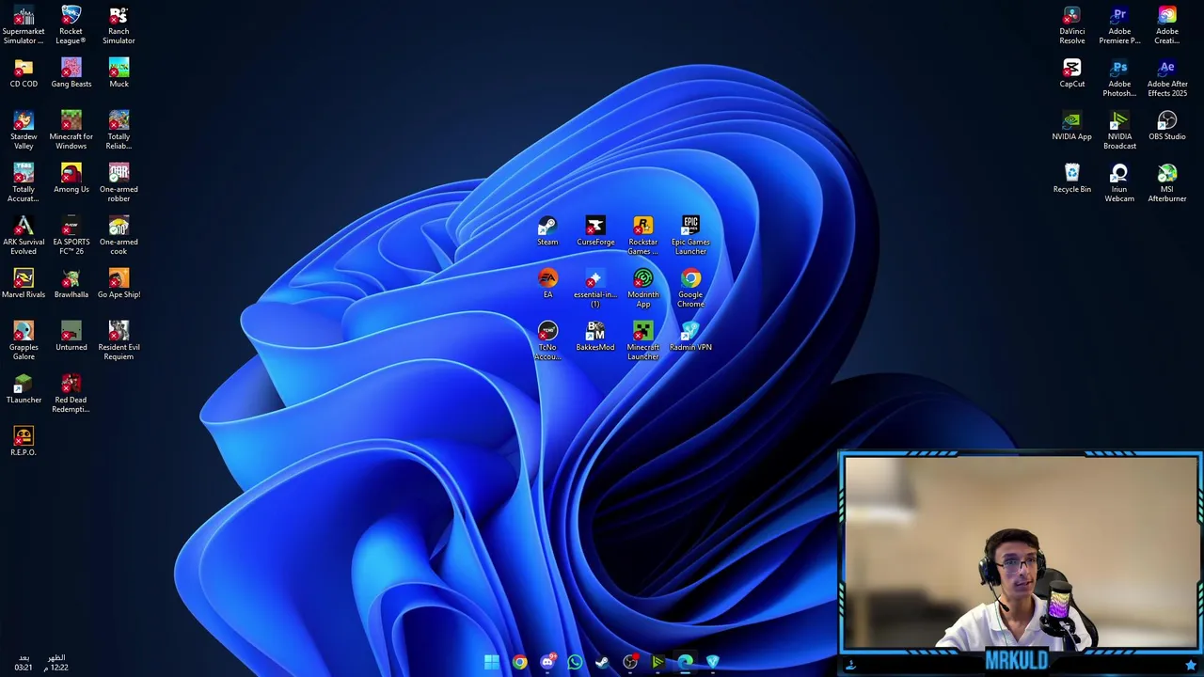Screen dimensions: 1204x677
Task: Select the NVIDIA Broadcast desktop icon
Action: [x=1119, y=131]
